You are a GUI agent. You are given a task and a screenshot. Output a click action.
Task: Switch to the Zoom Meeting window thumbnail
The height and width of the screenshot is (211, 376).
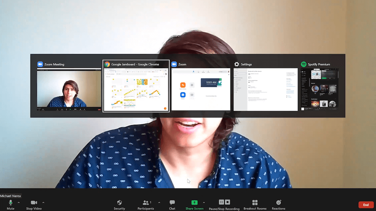tap(69, 90)
